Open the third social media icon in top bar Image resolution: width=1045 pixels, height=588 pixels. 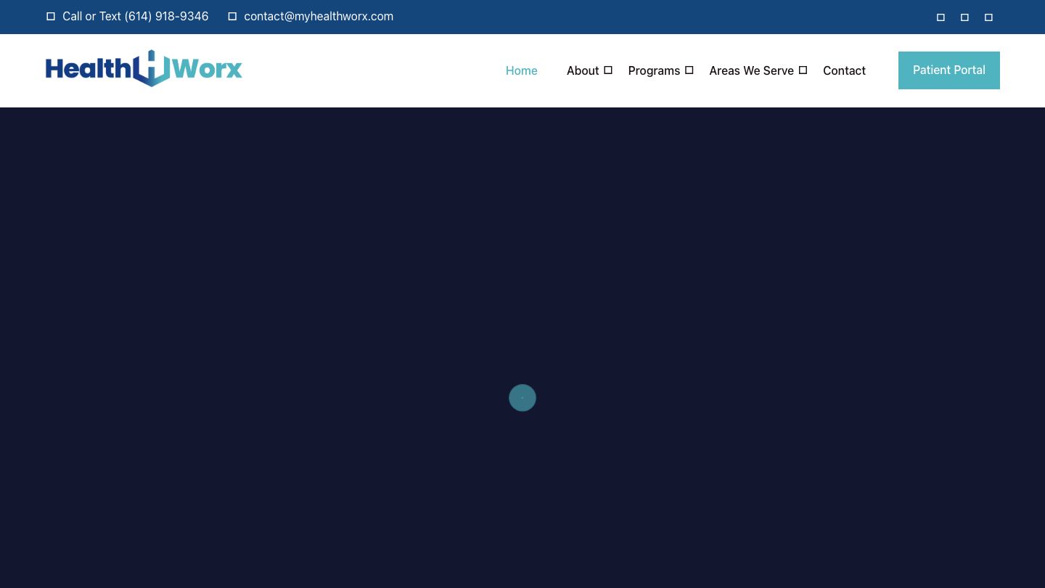pyautogui.click(x=988, y=17)
